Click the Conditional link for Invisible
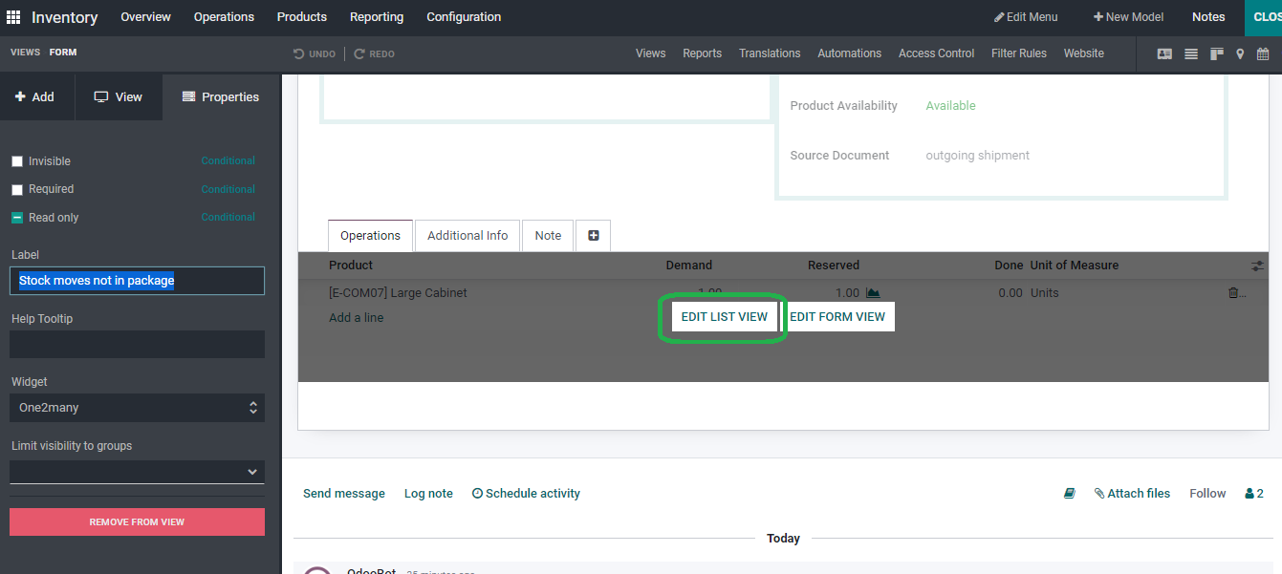This screenshot has height=574, width=1282. (x=228, y=161)
